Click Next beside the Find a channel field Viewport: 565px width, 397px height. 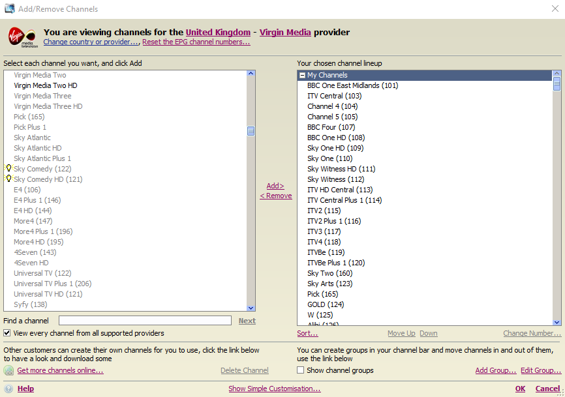pos(247,321)
